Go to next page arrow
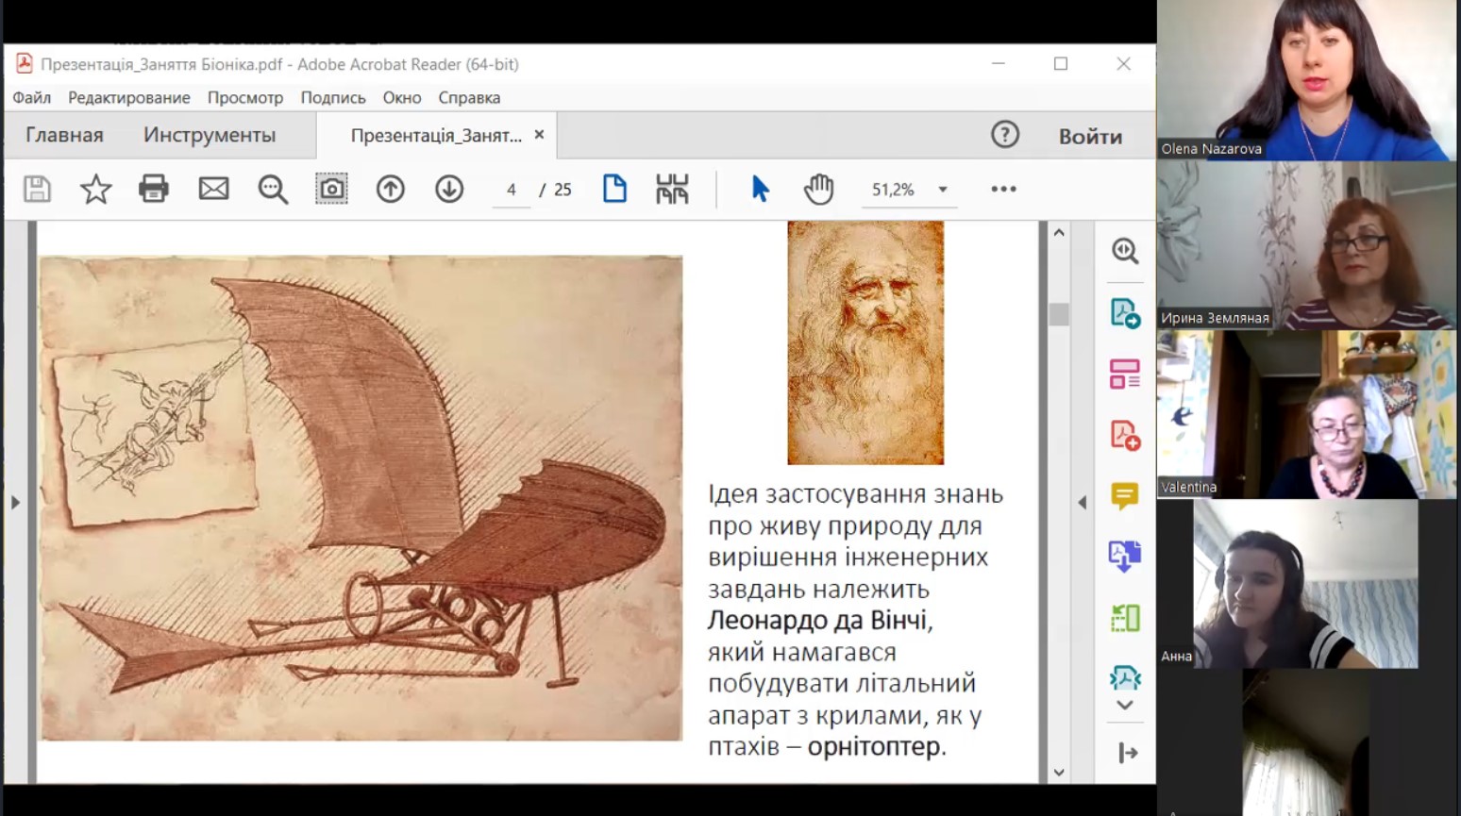Screen dimensions: 1461x816 (x=449, y=190)
